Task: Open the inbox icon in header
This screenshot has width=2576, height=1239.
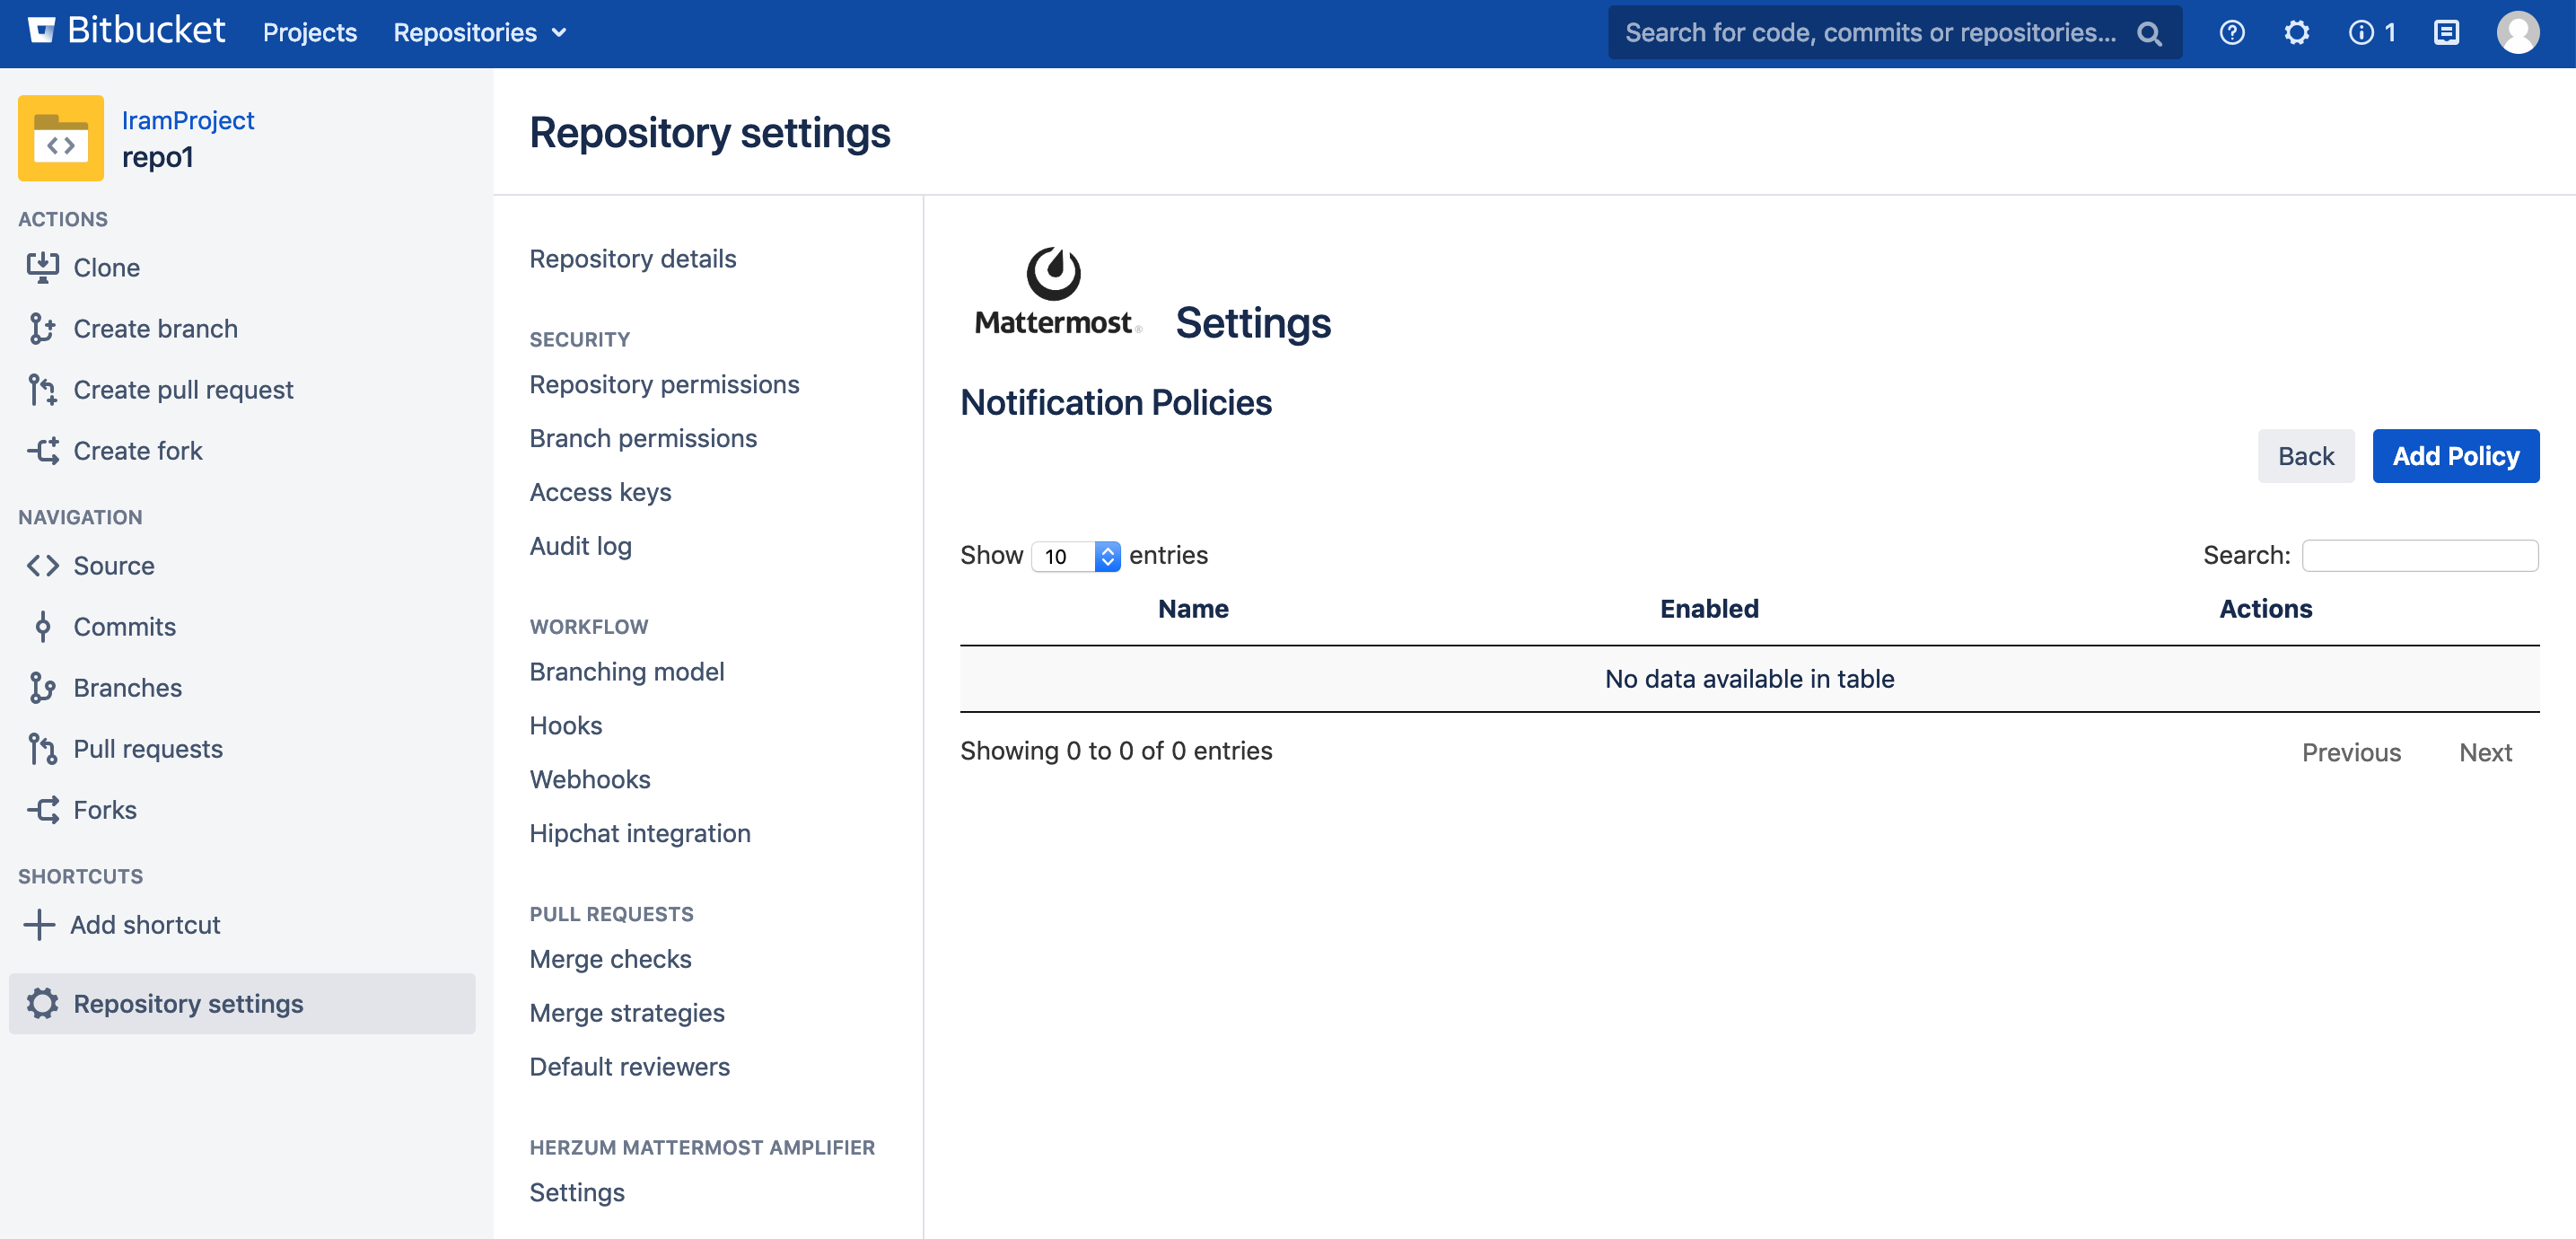Action: click(2445, 33)
